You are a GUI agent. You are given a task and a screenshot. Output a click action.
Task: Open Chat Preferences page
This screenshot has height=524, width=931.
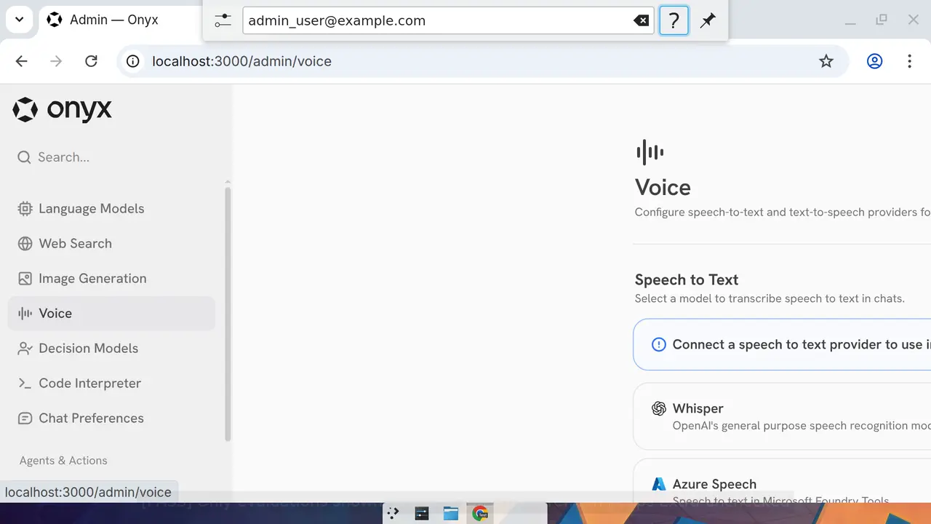coord(112,418)
